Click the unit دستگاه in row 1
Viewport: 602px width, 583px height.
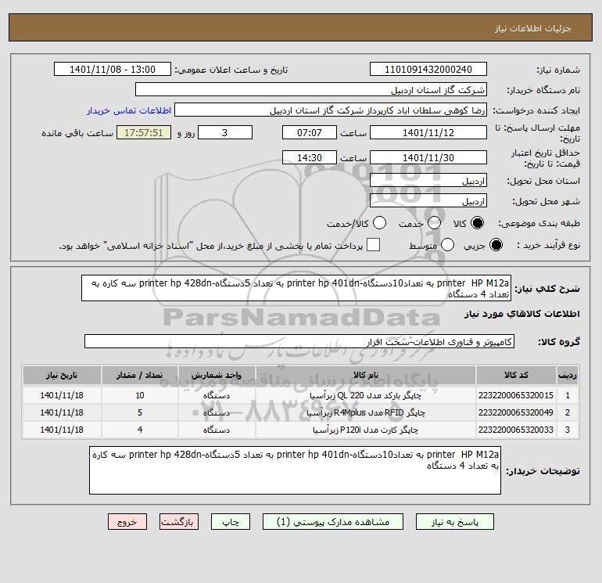point(217,395)
